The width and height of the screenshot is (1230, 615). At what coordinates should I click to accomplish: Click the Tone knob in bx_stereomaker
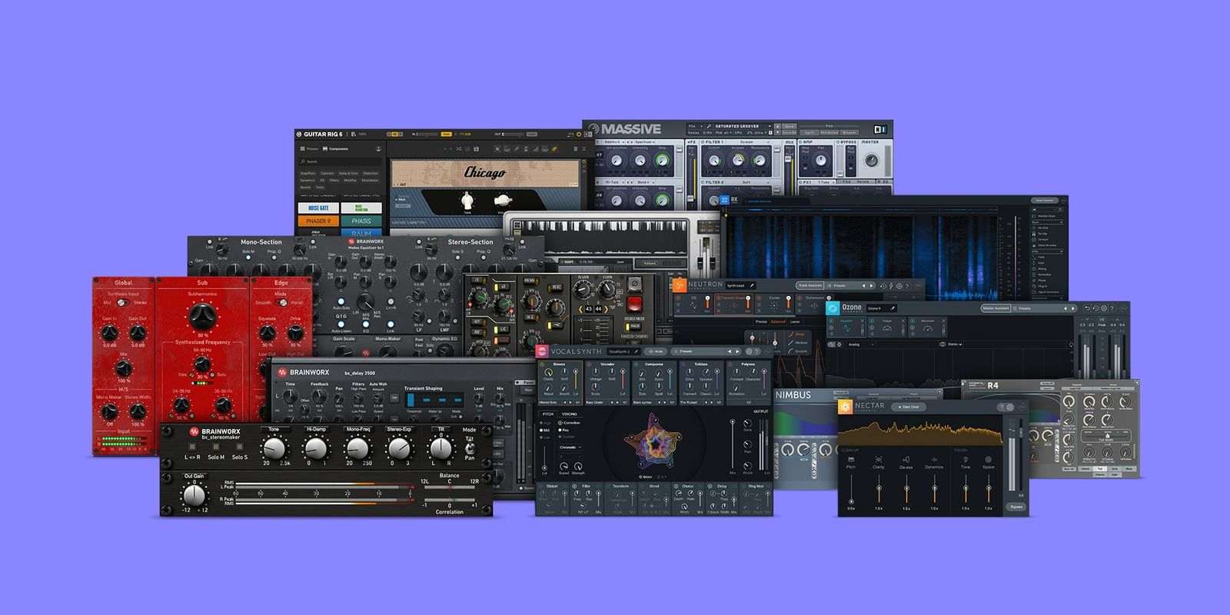coord(274,448)
